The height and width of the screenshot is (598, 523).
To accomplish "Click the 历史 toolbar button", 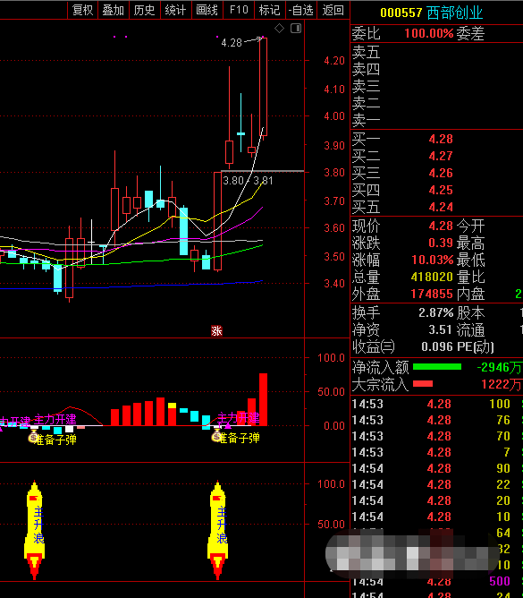I will tap(145, 10).
